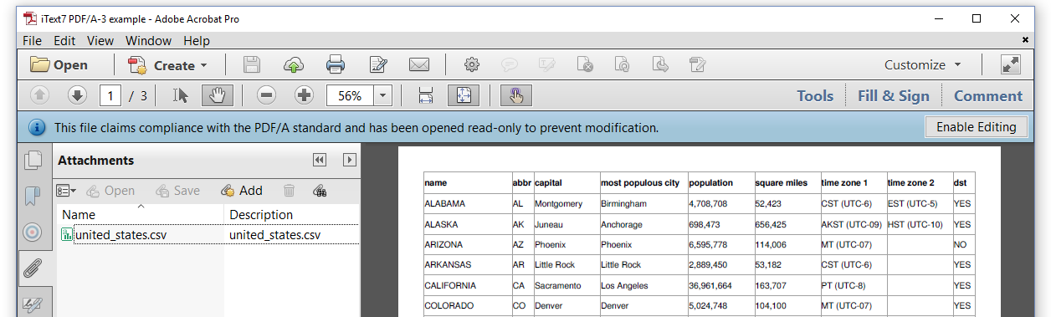The image size is (1051, 317).
Task: Click the Add text edit icon
Action: point(698,64)
